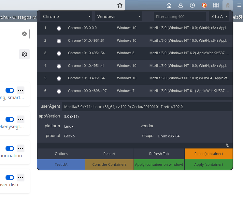
Task: Open more options for the nunciation card
Action: pyautogui.click(x=21, y=148)
